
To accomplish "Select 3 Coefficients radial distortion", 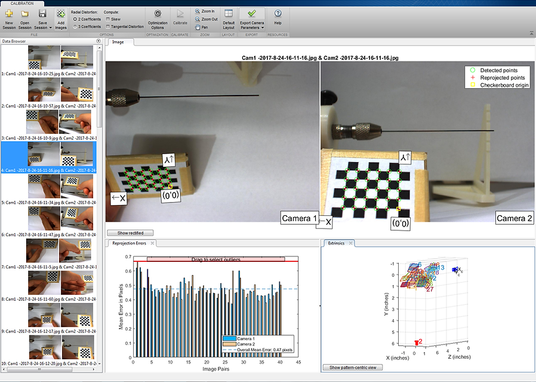I will 87,26.
